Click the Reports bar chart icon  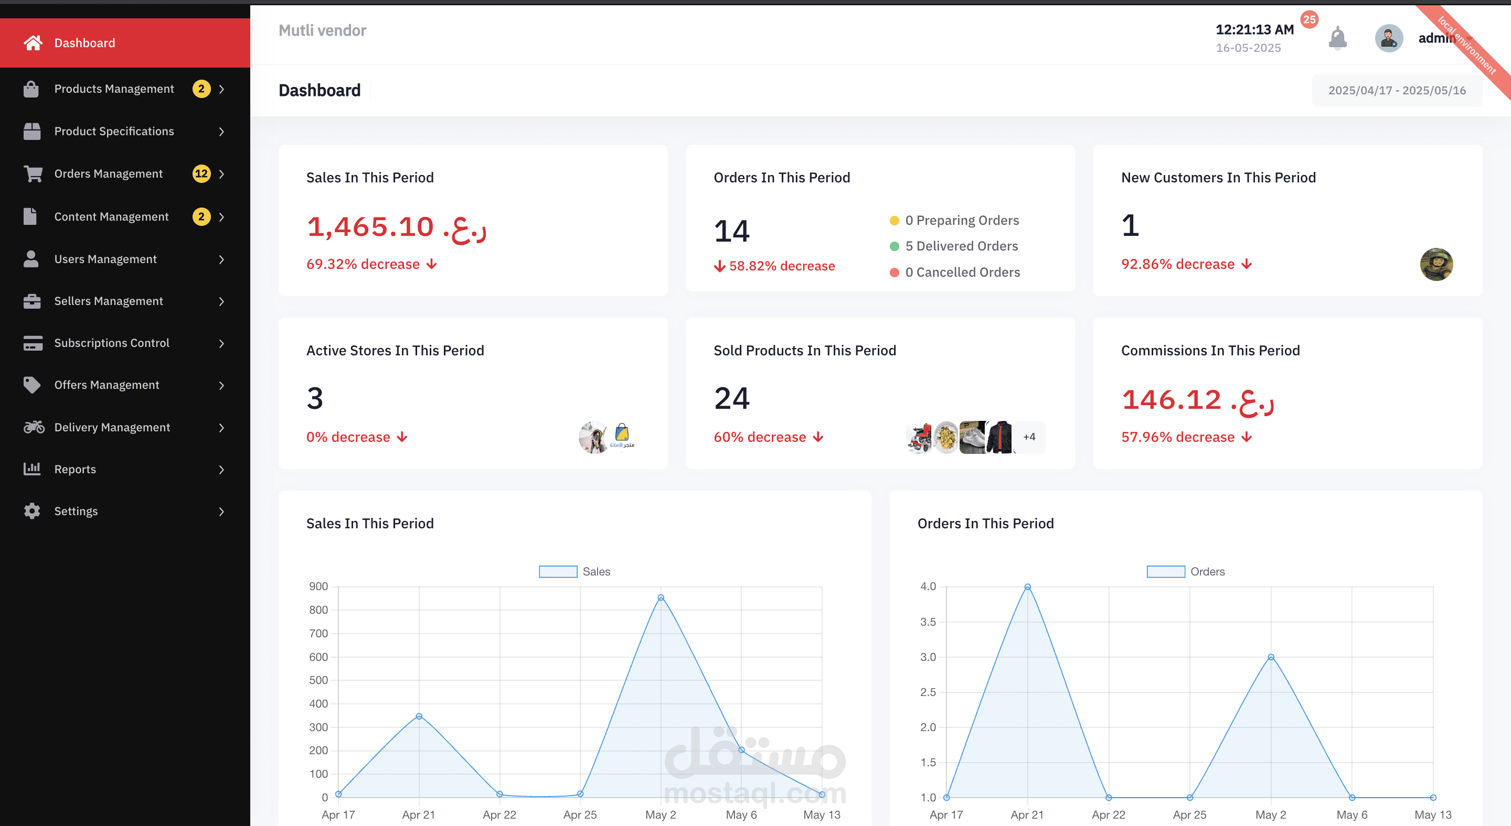coord(32,469)
